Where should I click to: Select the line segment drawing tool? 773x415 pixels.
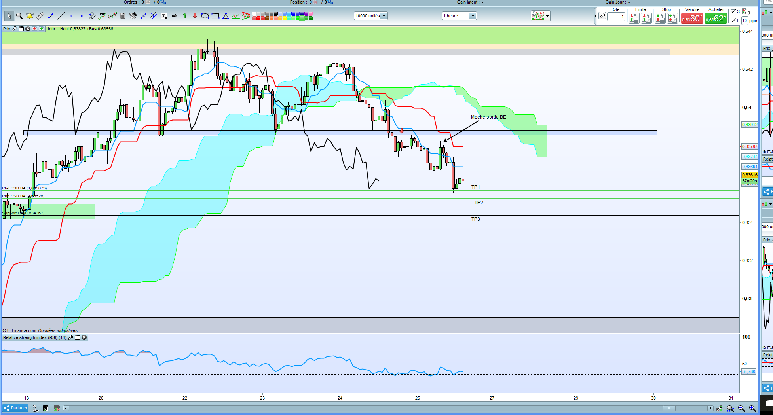point(51,16)
